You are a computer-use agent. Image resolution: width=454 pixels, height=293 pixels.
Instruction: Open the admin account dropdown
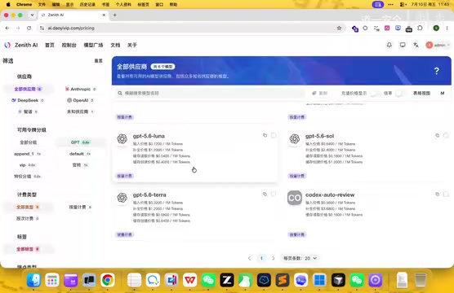coord(438,45)
